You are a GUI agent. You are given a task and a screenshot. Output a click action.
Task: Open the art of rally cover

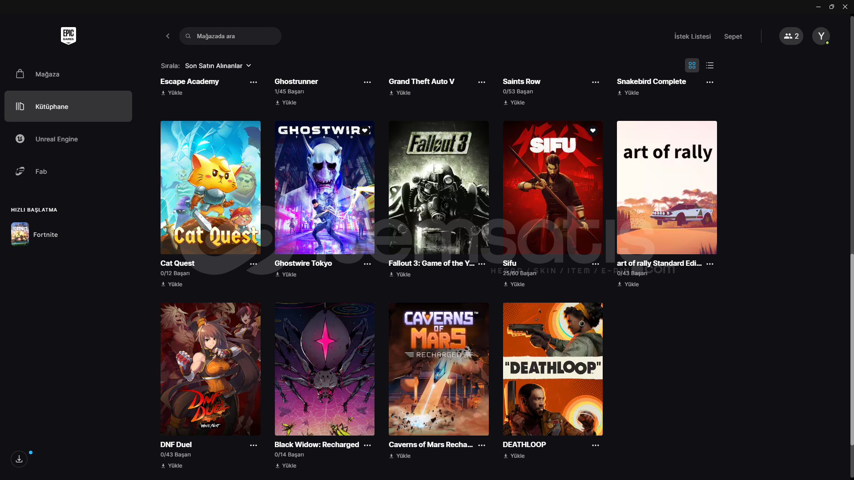[667, 188]
